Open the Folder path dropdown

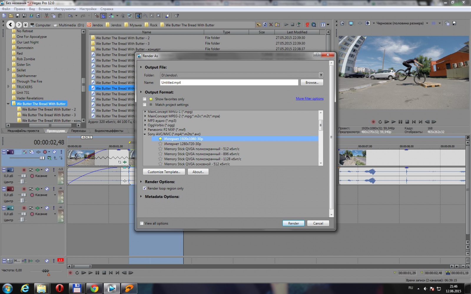(321, 75)
